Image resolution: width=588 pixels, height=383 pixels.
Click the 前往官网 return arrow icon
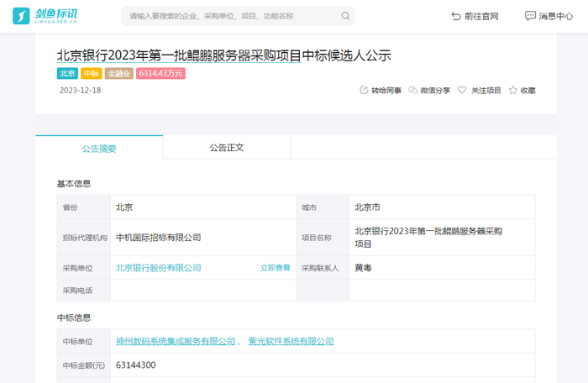click(456, 16)
